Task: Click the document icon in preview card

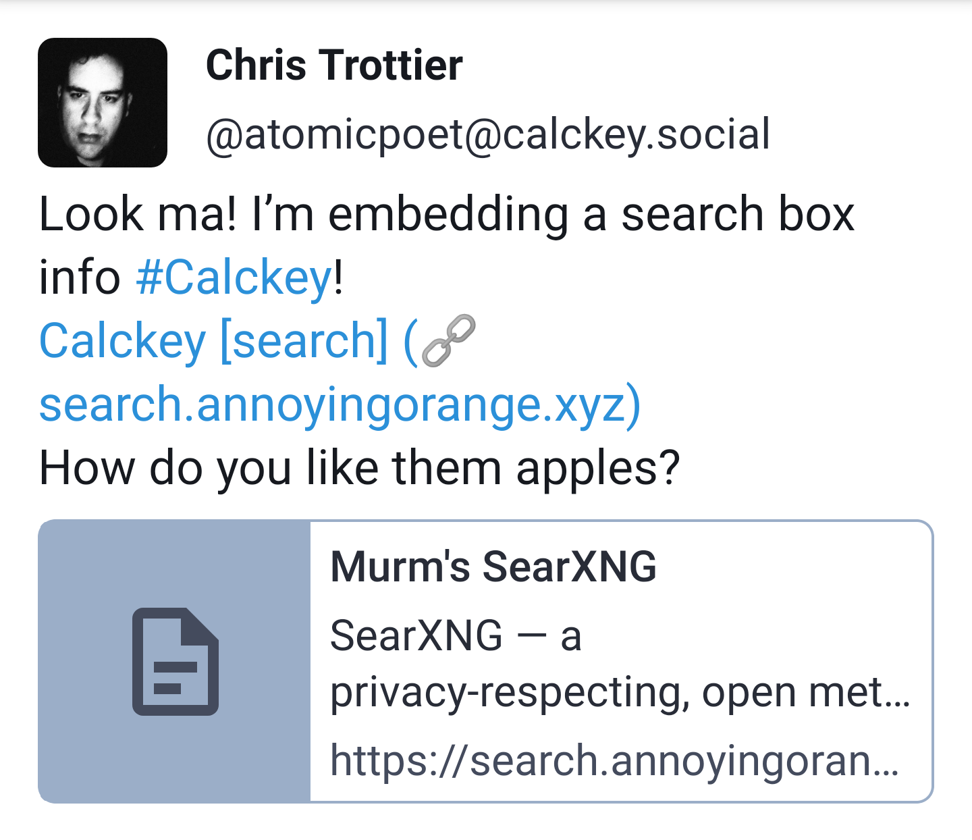Action: tap(175, 661)
